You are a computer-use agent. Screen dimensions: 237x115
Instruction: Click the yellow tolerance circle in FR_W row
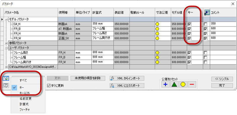click(x=157, y=39)
